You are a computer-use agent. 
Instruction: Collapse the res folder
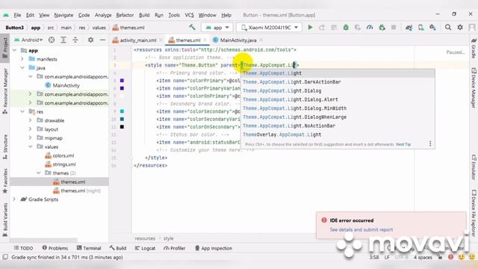click(x=22, y=111)
